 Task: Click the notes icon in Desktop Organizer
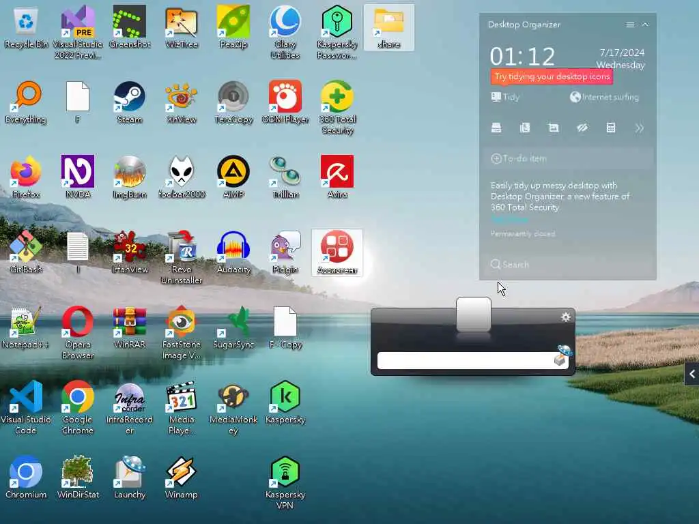tap(525, 128)
